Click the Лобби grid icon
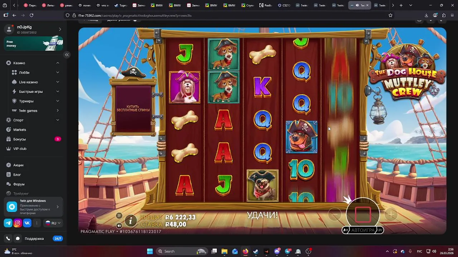 point(14,72)
